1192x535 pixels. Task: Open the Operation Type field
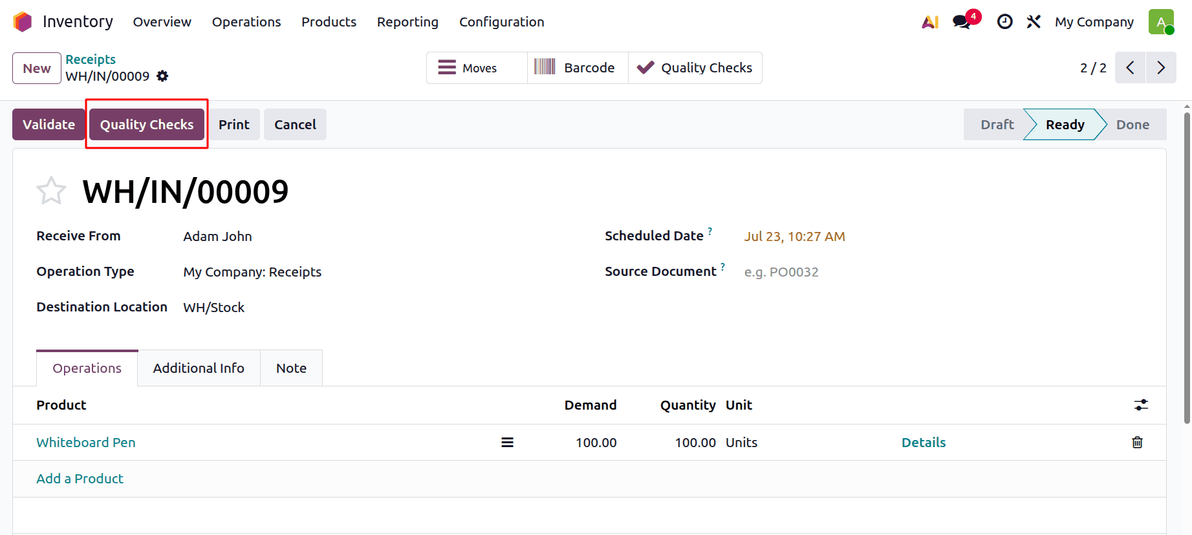click(x=252, y=272)
